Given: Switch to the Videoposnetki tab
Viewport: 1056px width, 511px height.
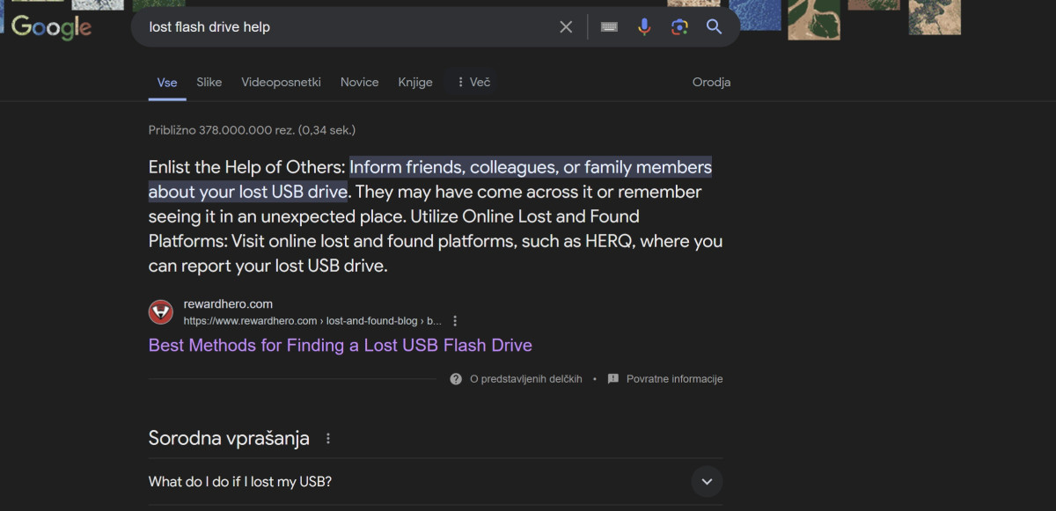Looking at the screenshot, I should (x=281, y=82).
